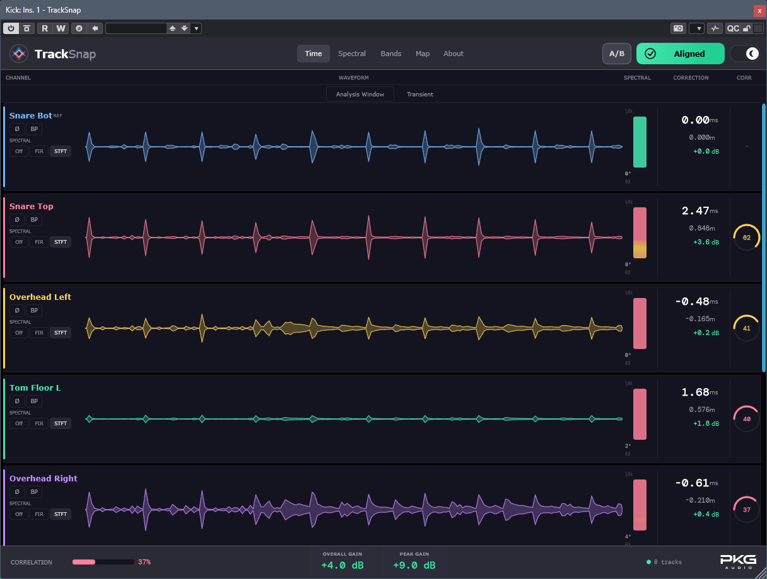Click Tom Floor L pink spectral bar

click(640, 414)
